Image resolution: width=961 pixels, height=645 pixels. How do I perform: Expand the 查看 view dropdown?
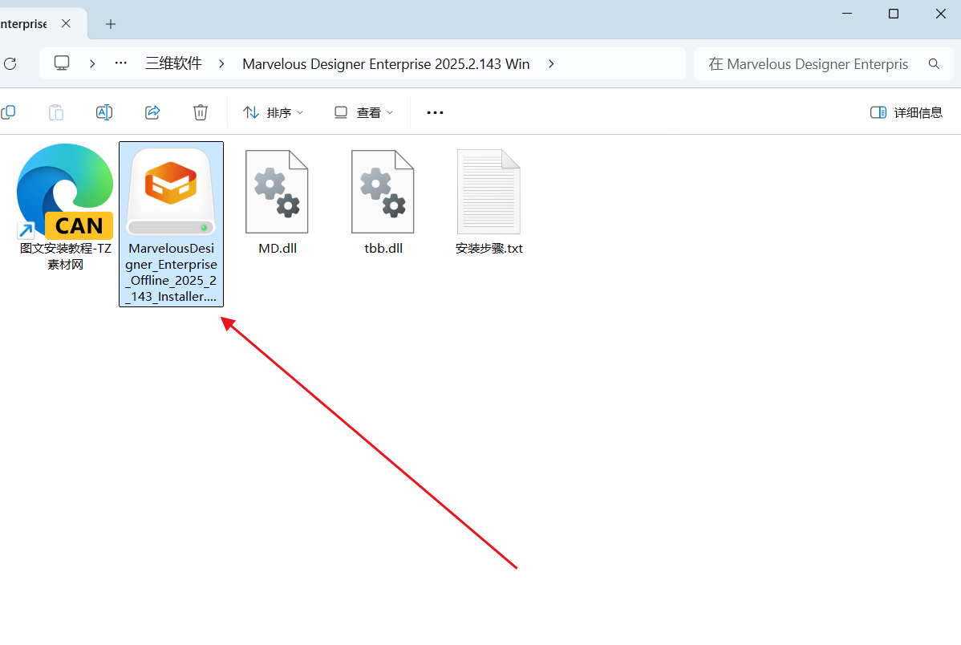[x=364, y=112]
